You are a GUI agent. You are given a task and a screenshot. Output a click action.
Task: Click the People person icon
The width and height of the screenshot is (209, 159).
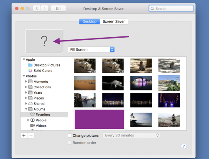pyautogui.click(x=33, y=120)
